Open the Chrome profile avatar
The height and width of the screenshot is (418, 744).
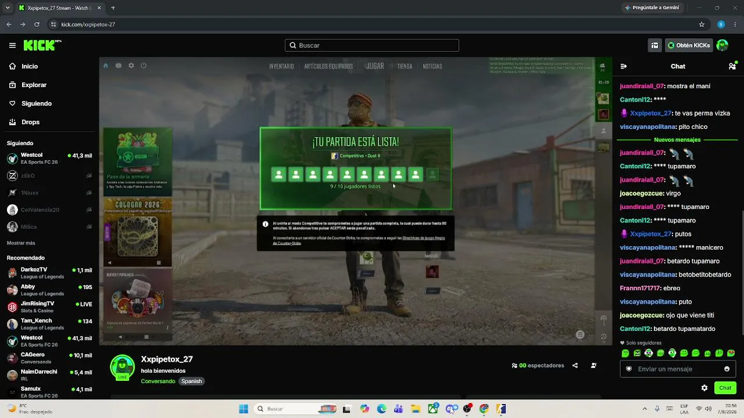click(721, 24)
